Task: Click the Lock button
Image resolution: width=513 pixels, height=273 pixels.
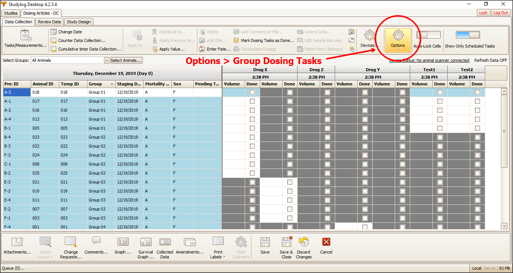Action: pos(483,13)
